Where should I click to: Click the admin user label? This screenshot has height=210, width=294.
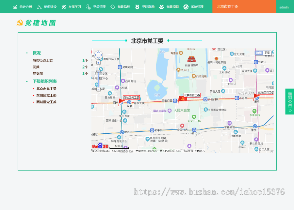(284, 7)
